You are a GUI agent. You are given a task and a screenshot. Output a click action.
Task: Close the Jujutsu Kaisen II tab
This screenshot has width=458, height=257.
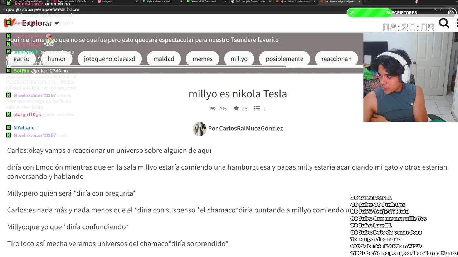(315, 1)
